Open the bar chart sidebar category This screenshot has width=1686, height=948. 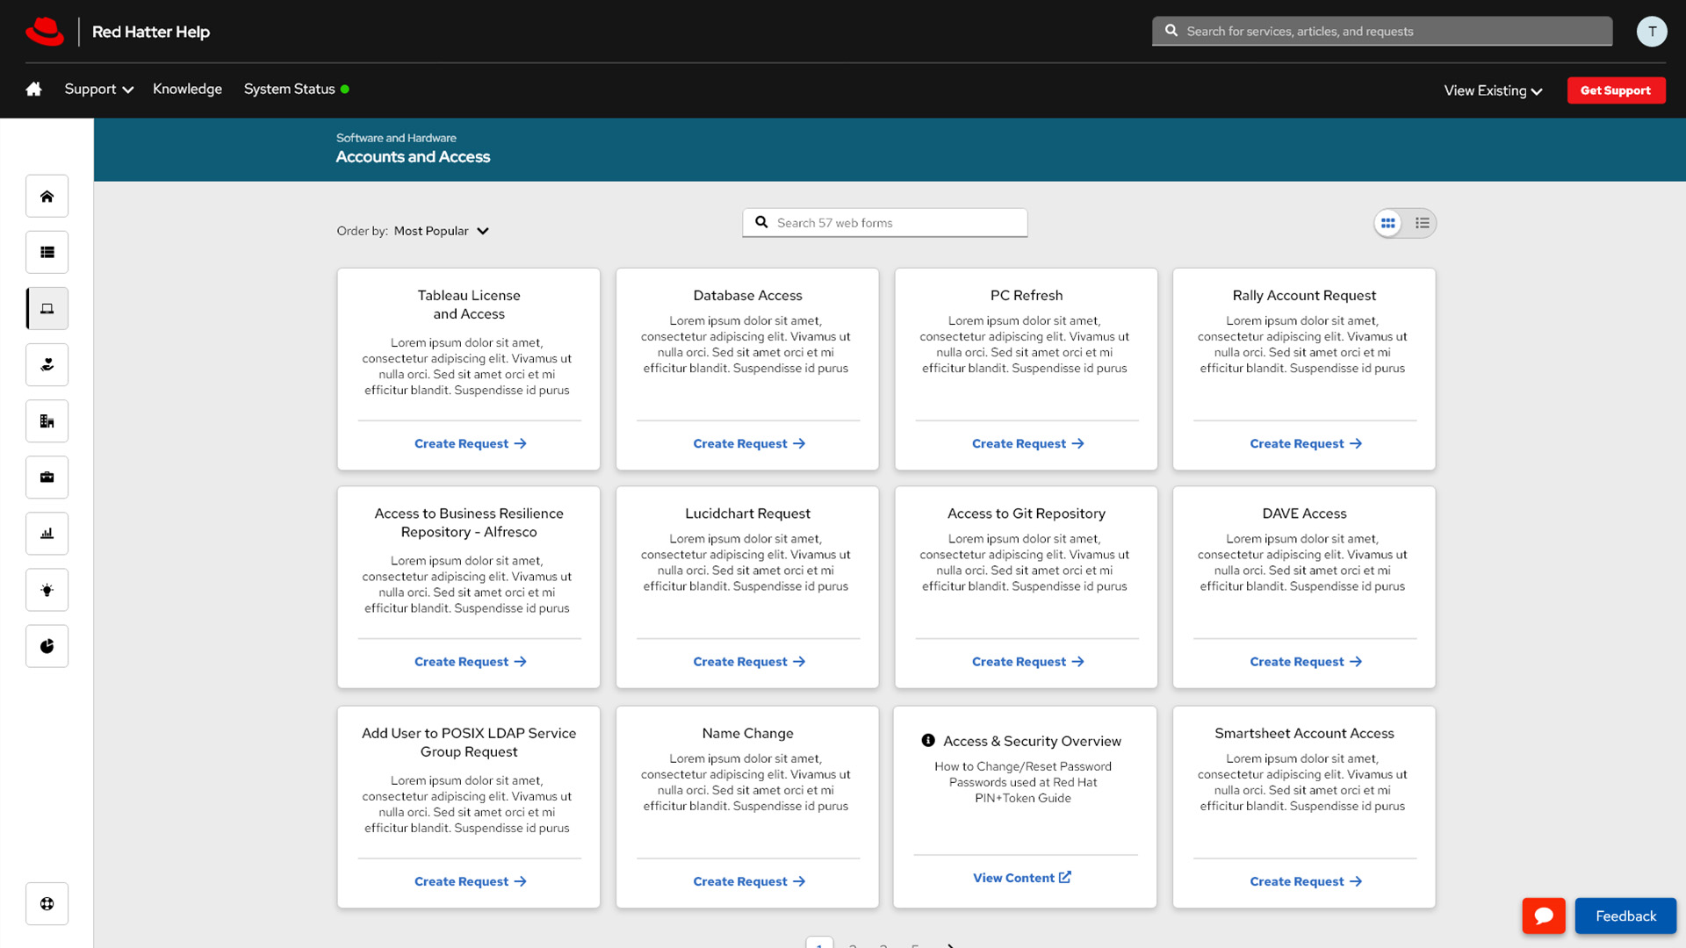coord(47,534)
